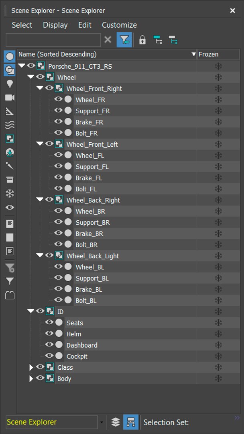
Task: Click the Invert Display icon
Action: pos(10,251)
